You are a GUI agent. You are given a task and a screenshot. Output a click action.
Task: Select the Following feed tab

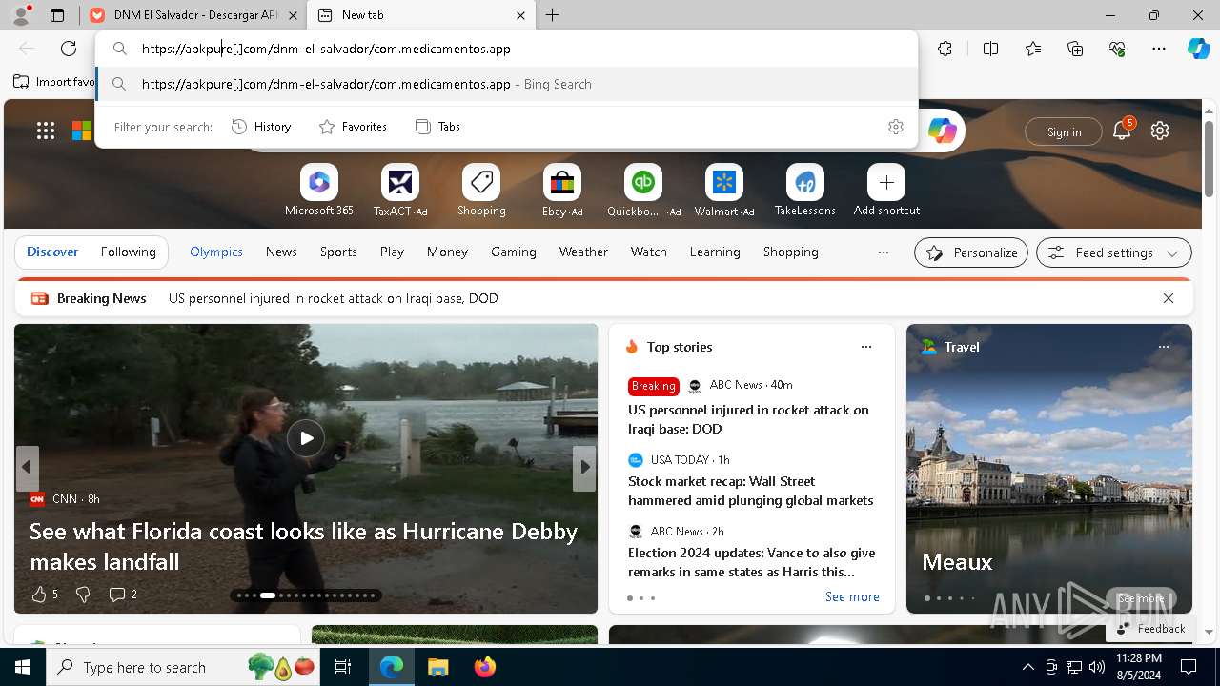point(129,252)
